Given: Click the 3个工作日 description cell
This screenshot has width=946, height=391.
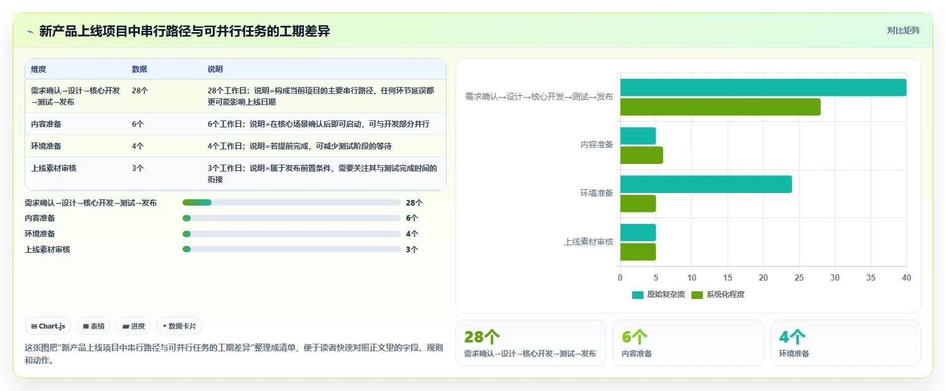Looking at the screenshot, I should [322, 174].
